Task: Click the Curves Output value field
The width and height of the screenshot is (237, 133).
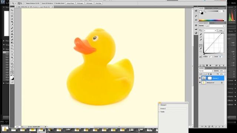Action: 210,57
